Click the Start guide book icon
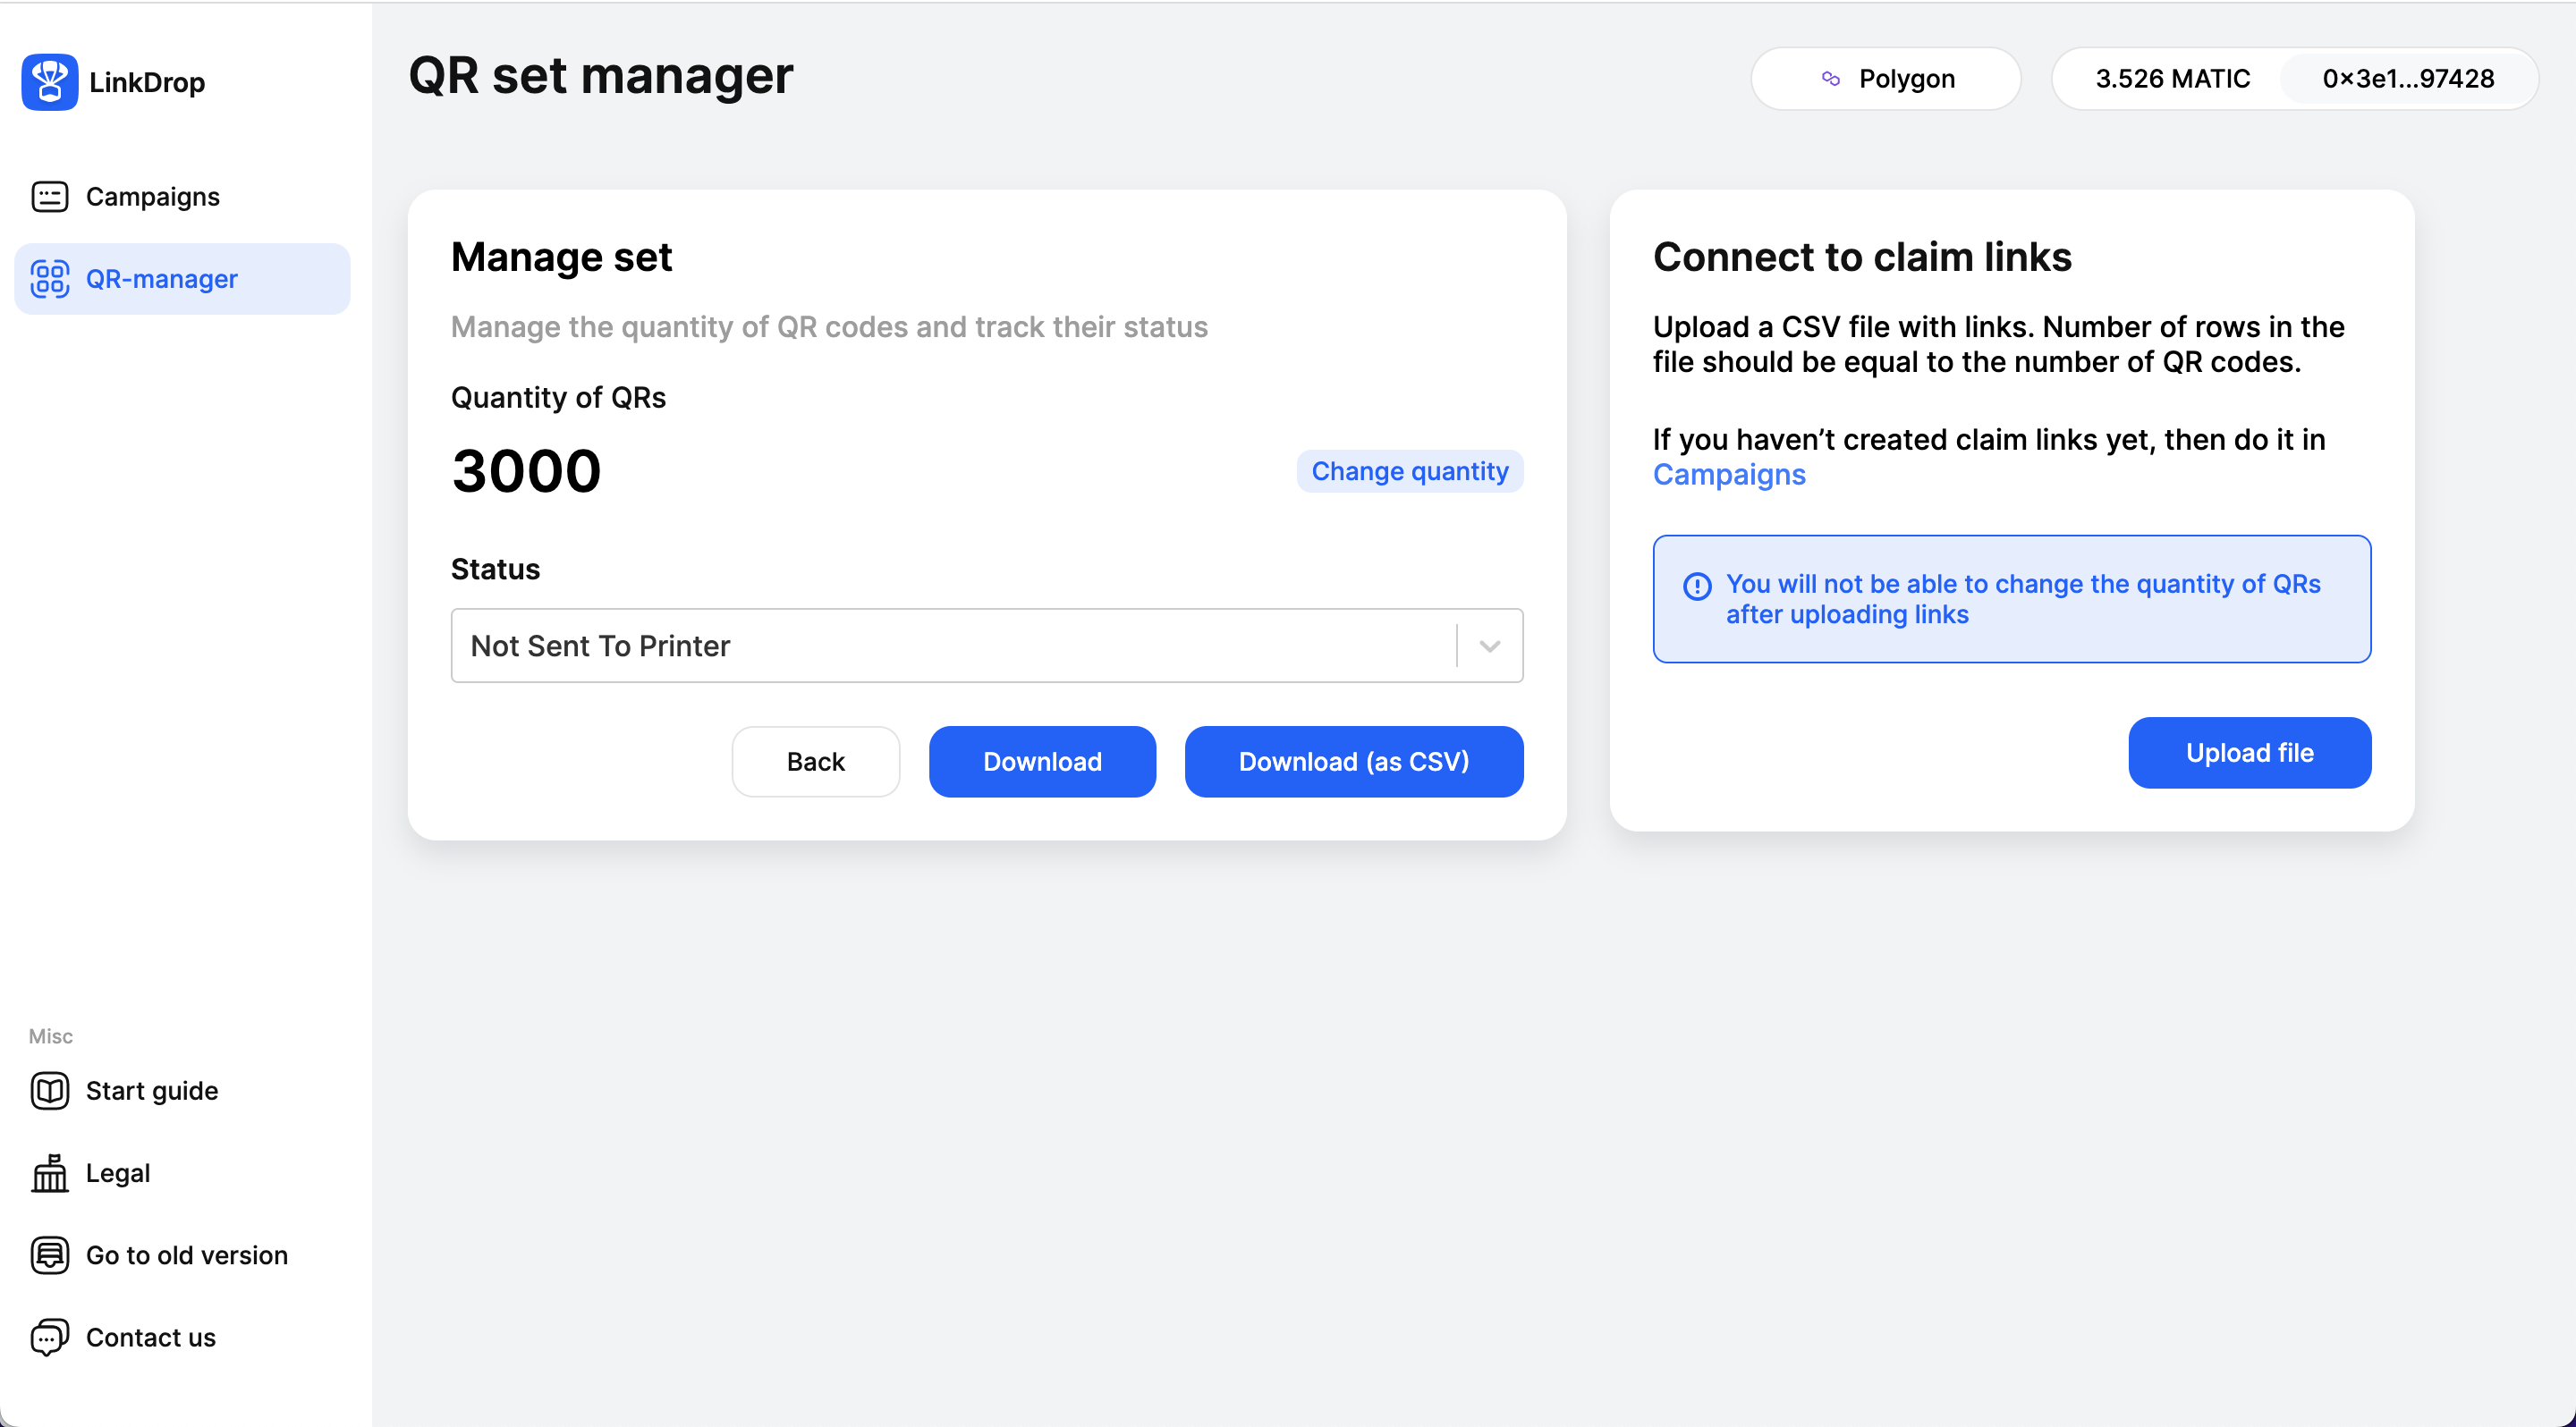 (x=50, y=1090)
